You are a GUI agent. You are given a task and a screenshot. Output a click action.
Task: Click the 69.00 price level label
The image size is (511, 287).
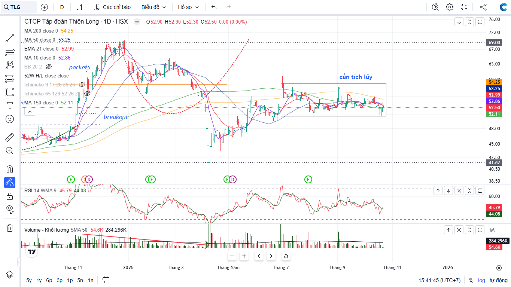pos(493,42)
